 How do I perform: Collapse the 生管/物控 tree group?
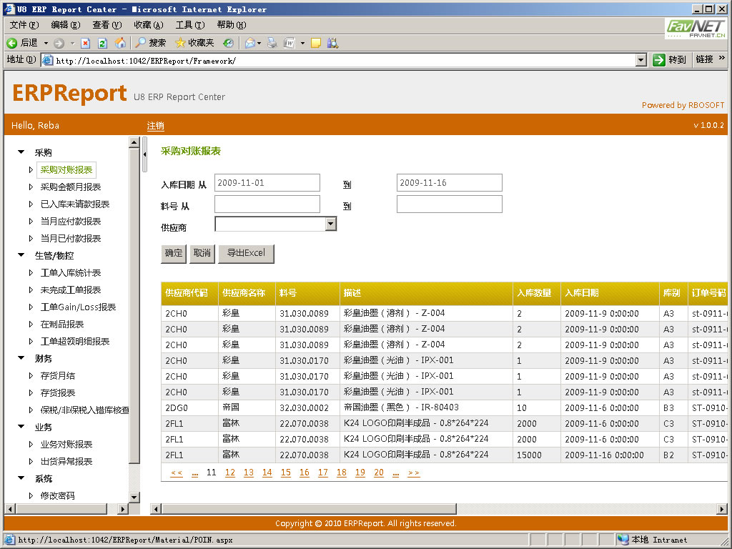point(21,255)
